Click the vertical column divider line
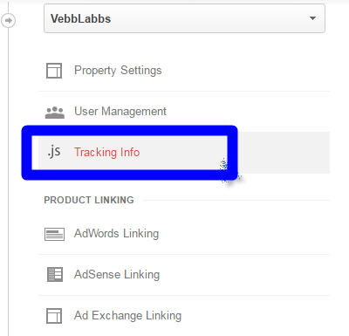Viewport: 349px width, 336px height. pos(8,181)
